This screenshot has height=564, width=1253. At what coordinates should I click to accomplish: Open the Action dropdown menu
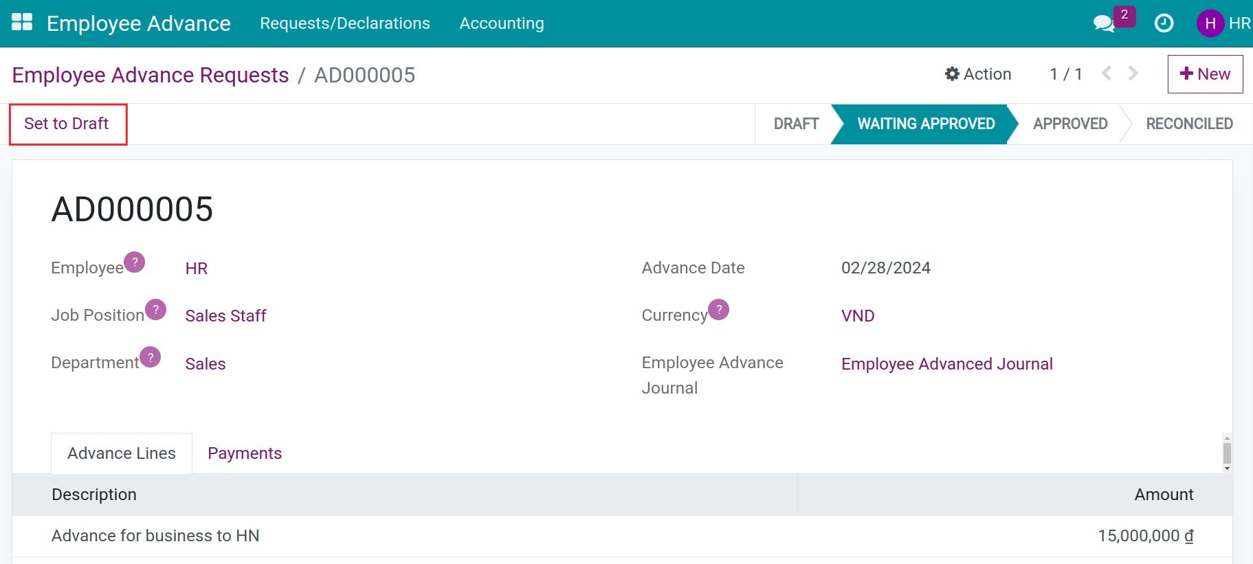(x=978, y=74)
